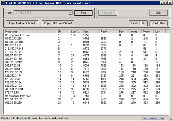Click the Export TEXT button
This screenshot has height=121, width=173.
pyautogui.click(x=138, y=23)
